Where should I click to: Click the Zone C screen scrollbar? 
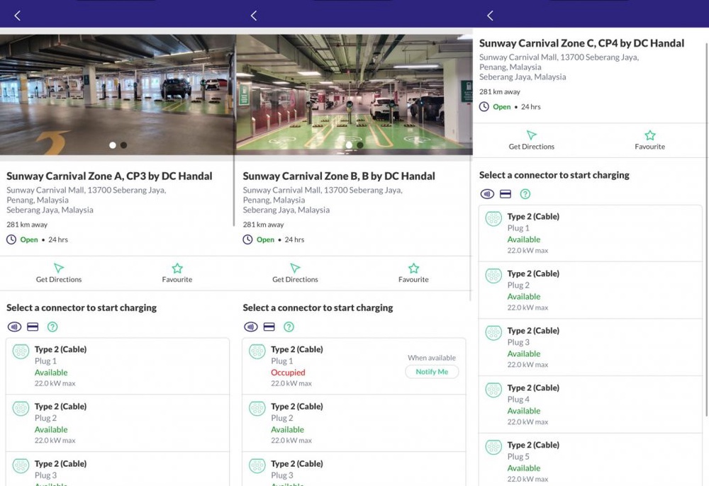coord(707,230)
